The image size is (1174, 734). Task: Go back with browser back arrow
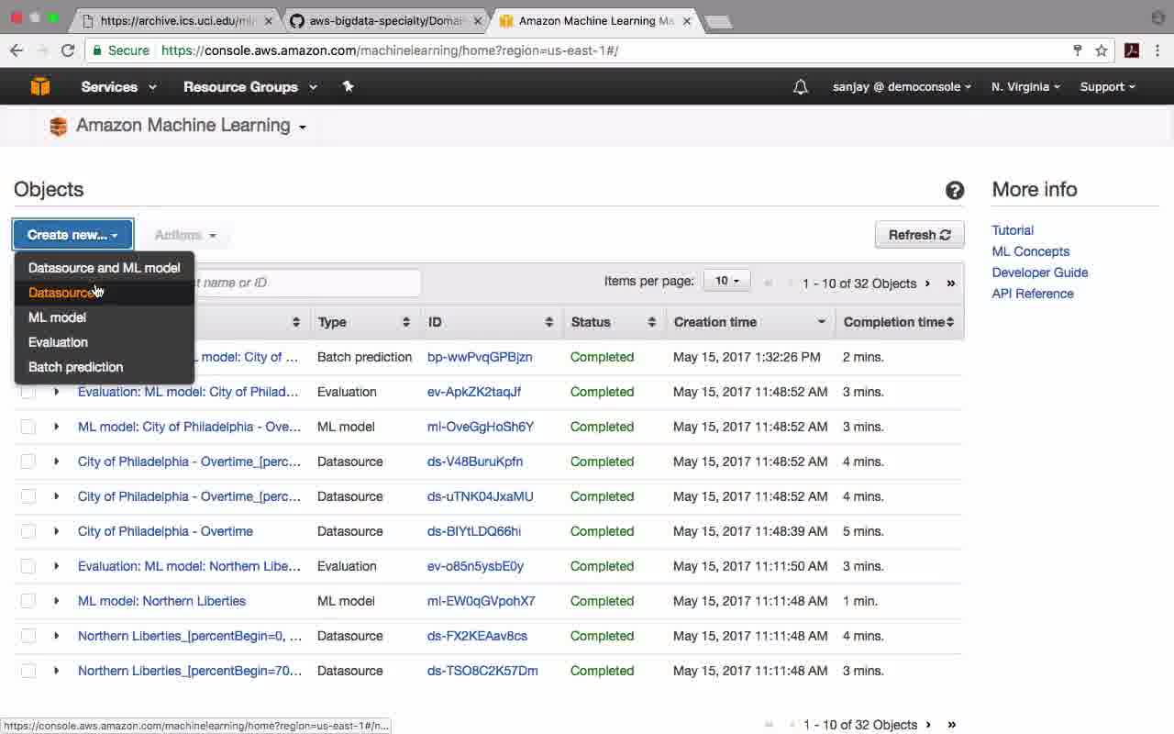pyautogui.click(x=17, y=50)
